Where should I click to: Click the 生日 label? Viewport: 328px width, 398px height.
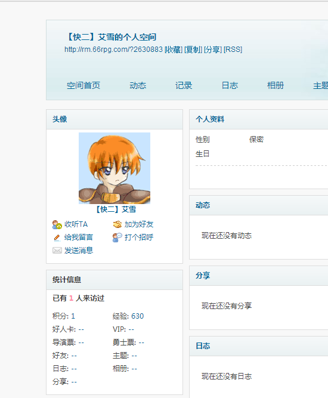click(x=202, y=154)
